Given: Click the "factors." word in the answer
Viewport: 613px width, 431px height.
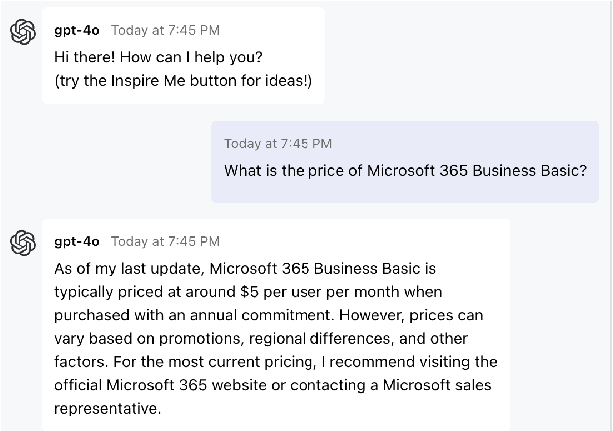Looking at the screenshot, I should [81, 361].
